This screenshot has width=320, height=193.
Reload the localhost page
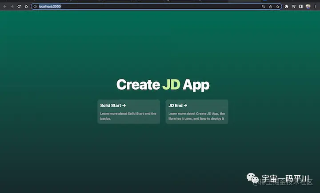[19, 7]
